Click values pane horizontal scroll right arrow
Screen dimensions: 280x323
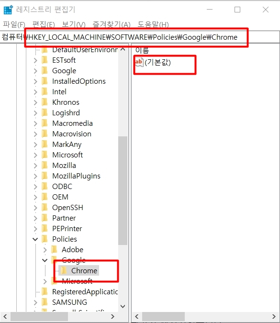[274, 316]
